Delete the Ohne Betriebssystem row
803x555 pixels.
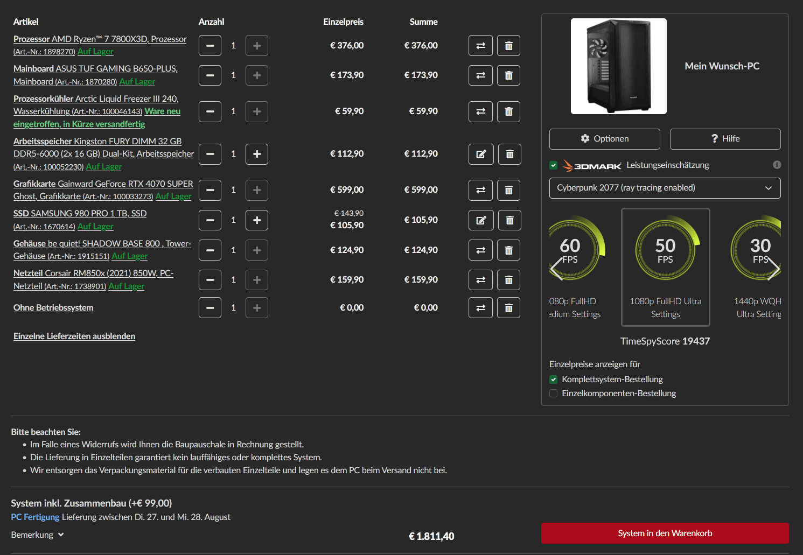[x=508, y=308]
